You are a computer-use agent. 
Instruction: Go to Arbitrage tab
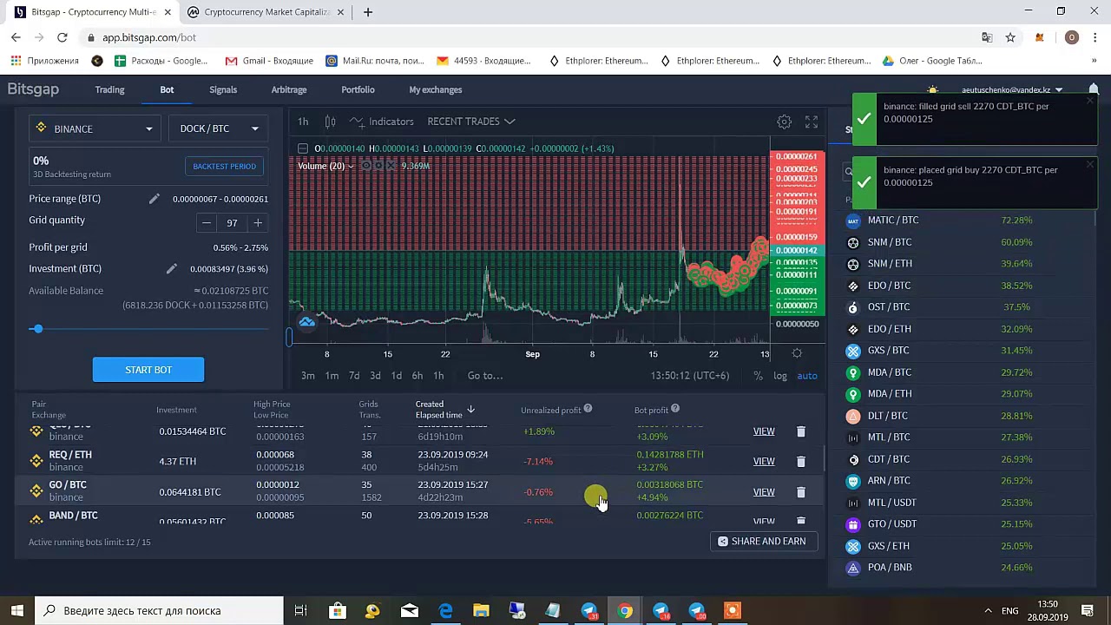click(x=289, y=89)
